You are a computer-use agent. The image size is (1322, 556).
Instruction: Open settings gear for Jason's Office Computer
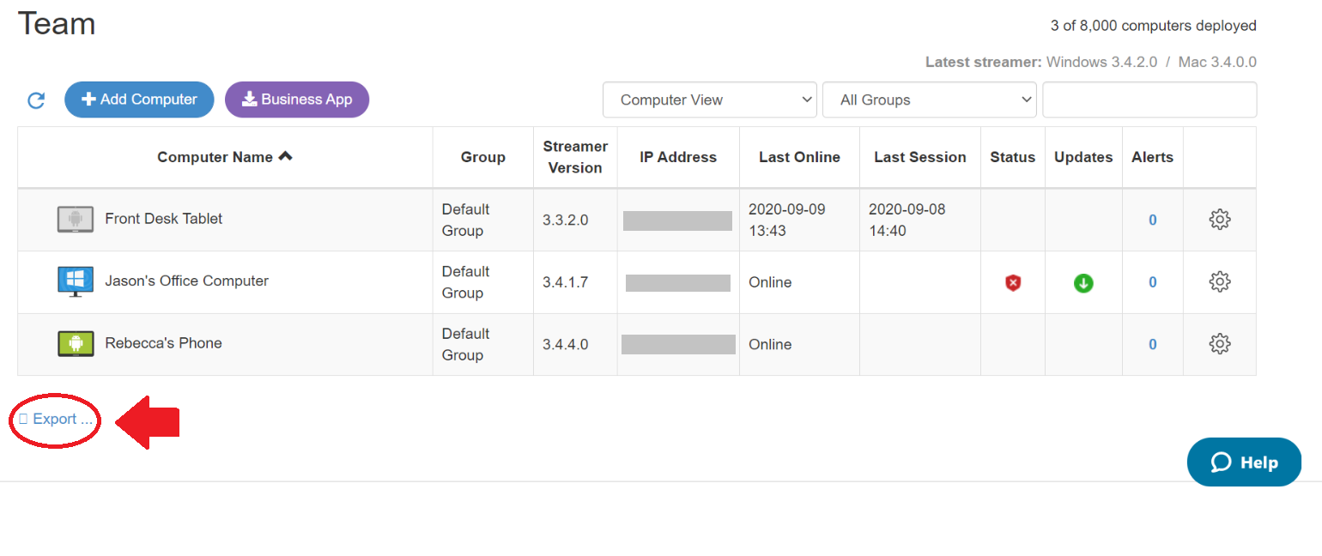(x=1219, y=281)
